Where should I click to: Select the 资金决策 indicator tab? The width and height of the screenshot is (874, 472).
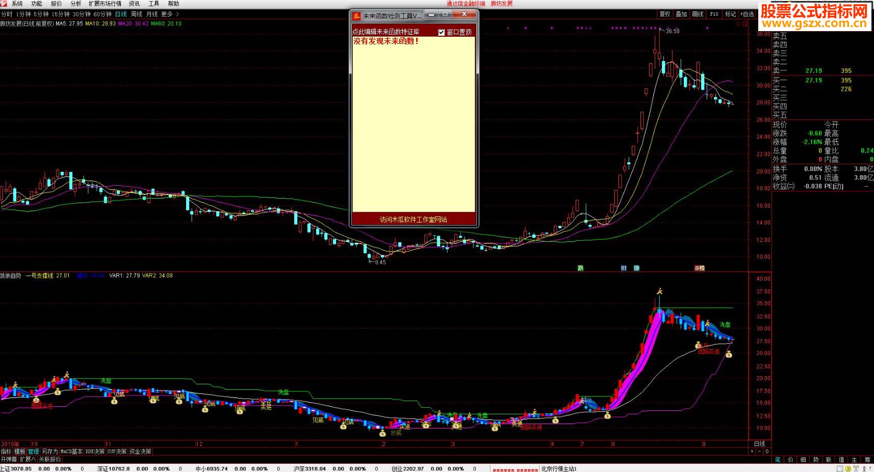point(140,452)
